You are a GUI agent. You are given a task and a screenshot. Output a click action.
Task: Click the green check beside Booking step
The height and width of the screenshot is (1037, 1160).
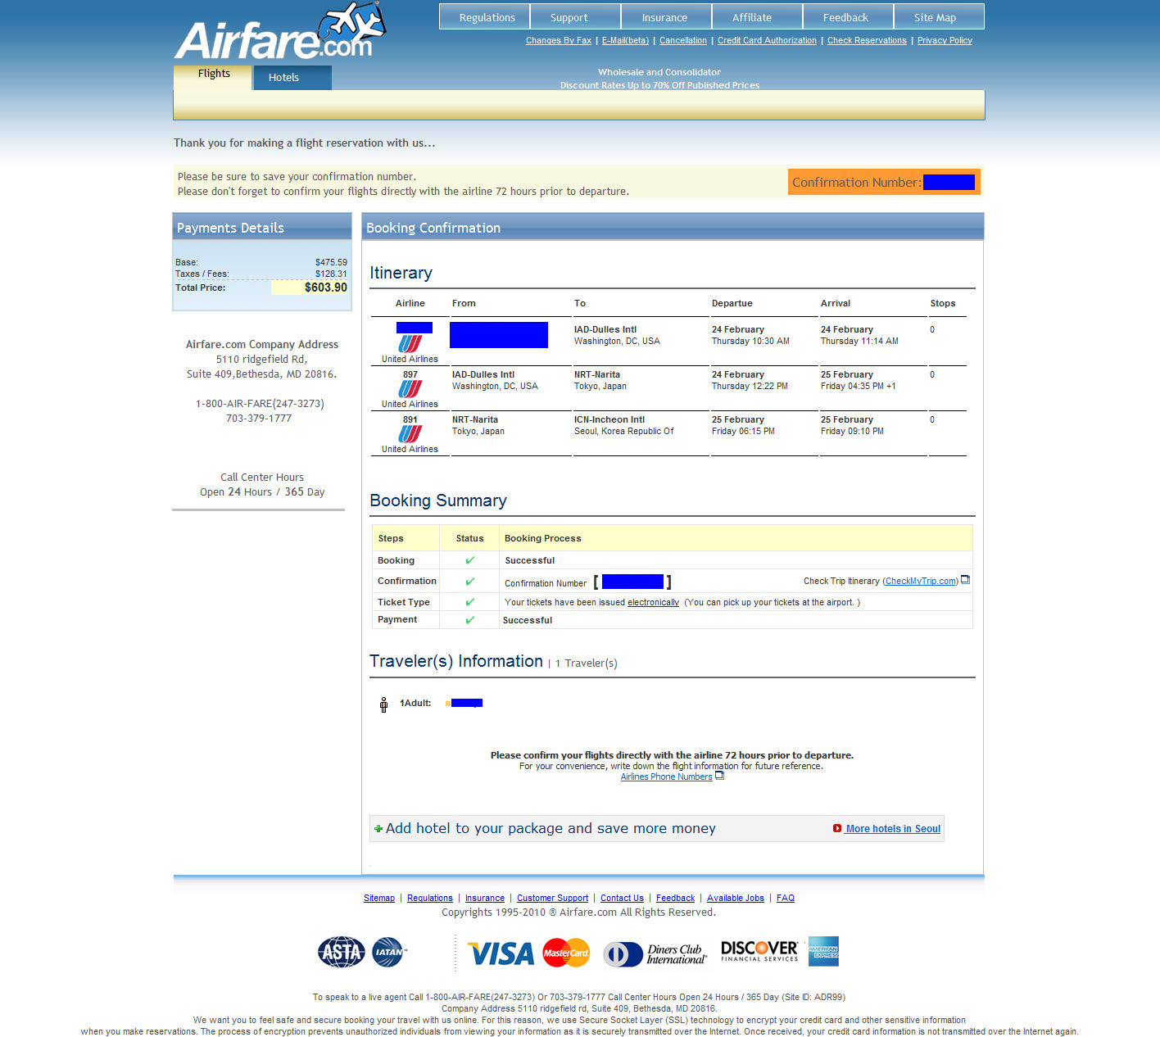pyautogui.click(x=469, y=560)
